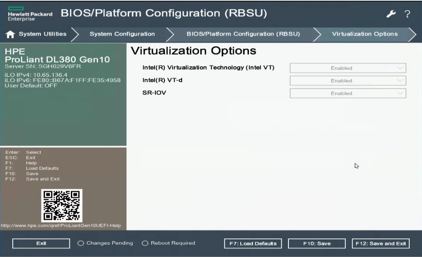Click the ESC: Exit help entry
The width and height of the screenshot is (422, 257).
click(x=20, y=158)
